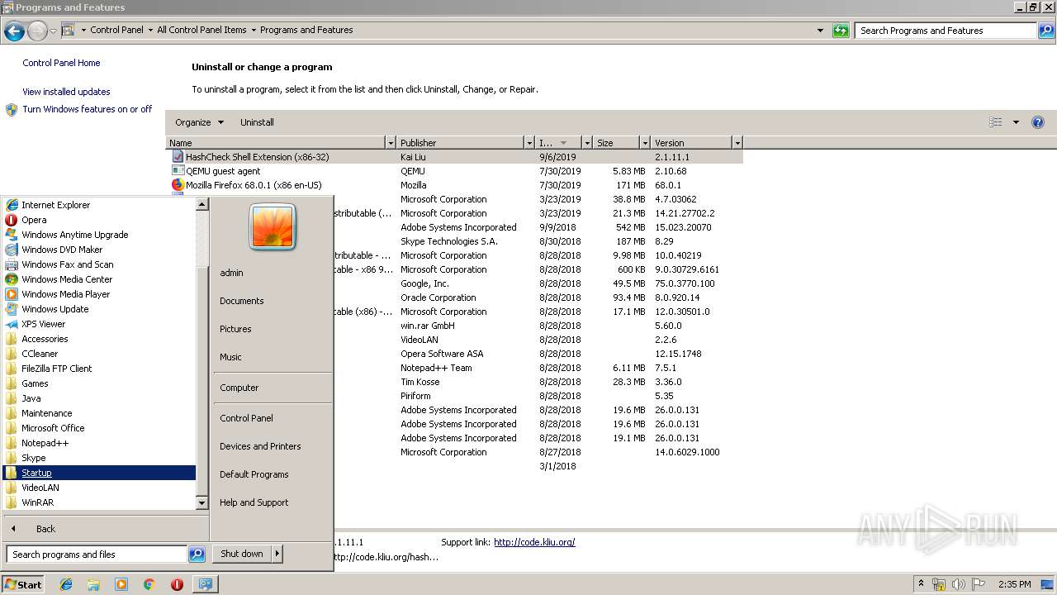Open Documents from Start menu

pos(242,301)
